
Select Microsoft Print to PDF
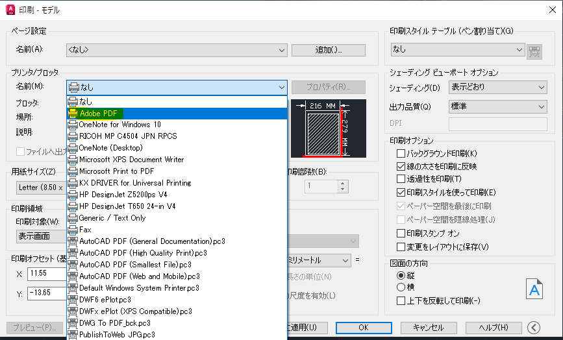pos(177,171)
